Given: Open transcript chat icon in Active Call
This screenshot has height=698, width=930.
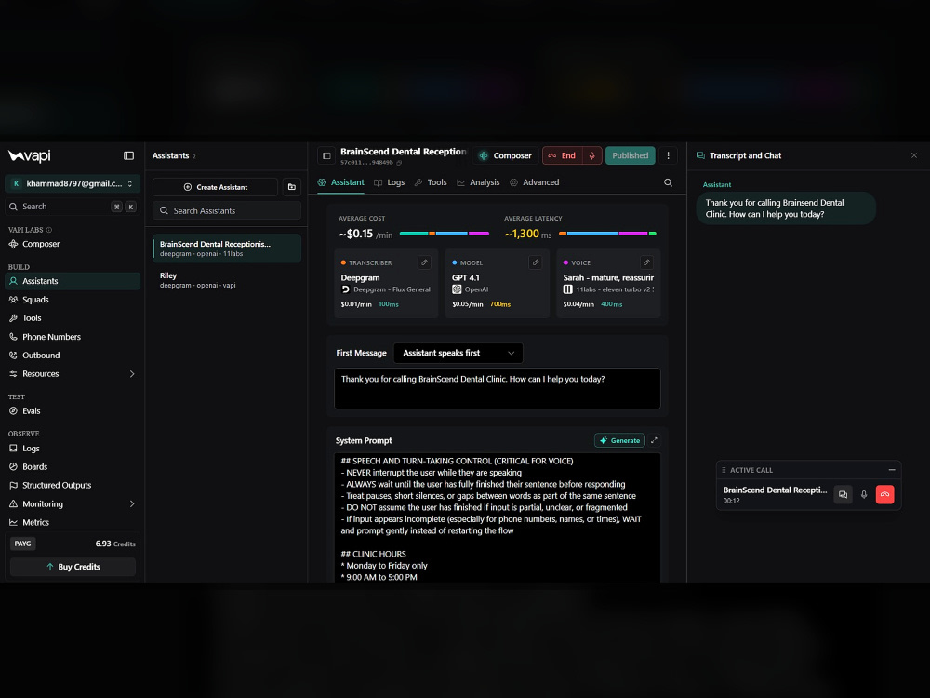Looking at the screenshot, I should point(843,494).
